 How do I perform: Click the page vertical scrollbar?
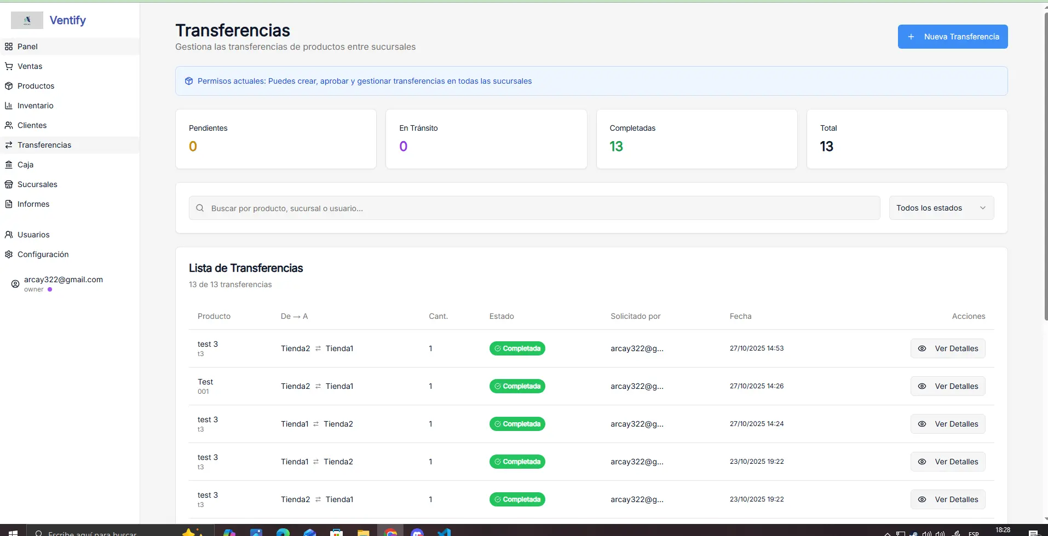click(x=1046, y=164)
